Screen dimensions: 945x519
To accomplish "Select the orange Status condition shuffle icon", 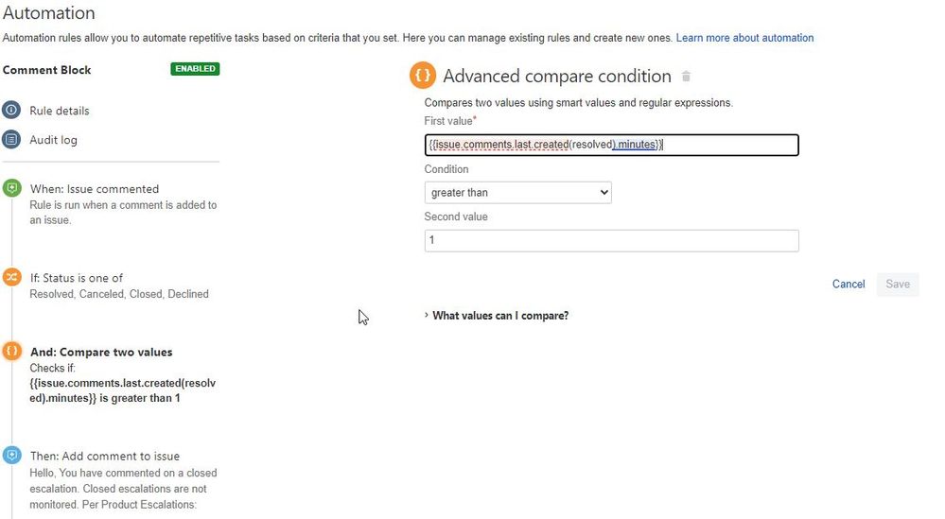I will tap(11, 277).
